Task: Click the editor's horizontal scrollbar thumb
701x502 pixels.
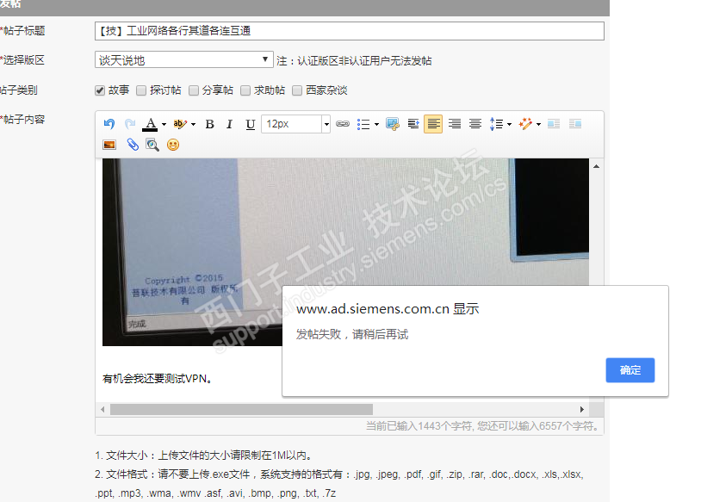Action: [241, 409]
